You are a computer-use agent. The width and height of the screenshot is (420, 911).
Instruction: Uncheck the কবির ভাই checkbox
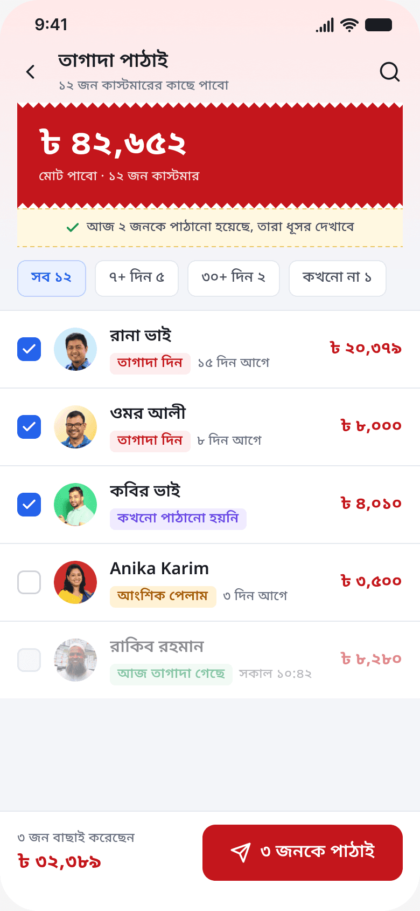tap(29, 505)
